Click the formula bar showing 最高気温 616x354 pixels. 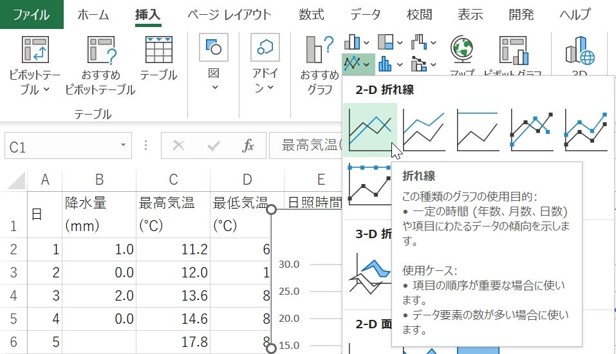[x=306, y=145]
